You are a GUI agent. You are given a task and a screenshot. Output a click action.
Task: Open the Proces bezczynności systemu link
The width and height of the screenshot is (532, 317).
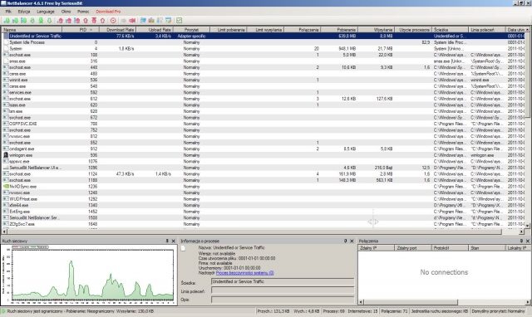click(x=244, y=273)
